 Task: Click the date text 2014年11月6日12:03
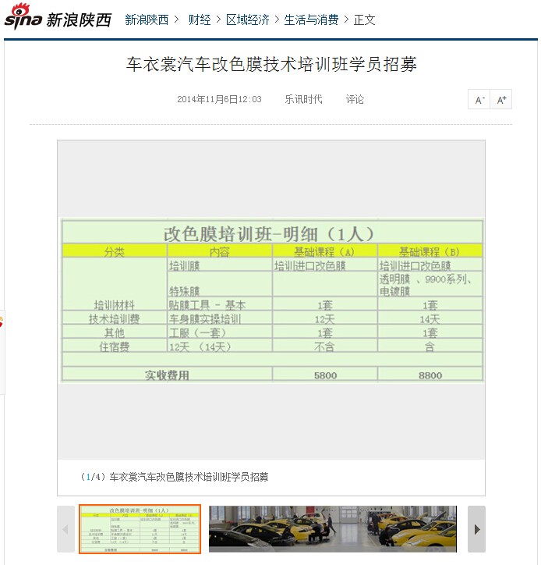tap(219, 99)
